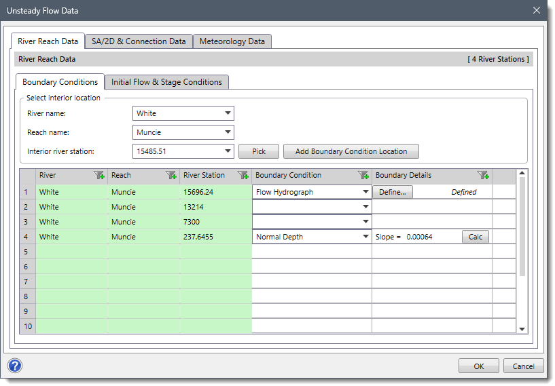Click the table scrollbar down arrow
This screenshot has width=555, height=386.
(522, 329)
